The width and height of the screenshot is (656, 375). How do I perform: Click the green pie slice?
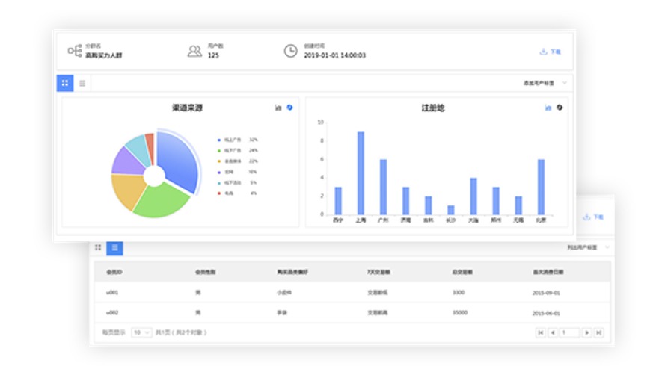161,201
